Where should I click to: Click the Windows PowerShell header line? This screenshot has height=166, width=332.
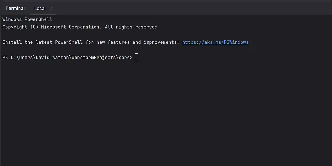pyautogui.click(x=27, y=19)
